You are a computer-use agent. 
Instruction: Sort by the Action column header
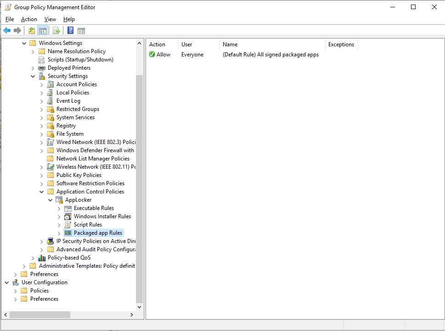click(x=162, y=44)
